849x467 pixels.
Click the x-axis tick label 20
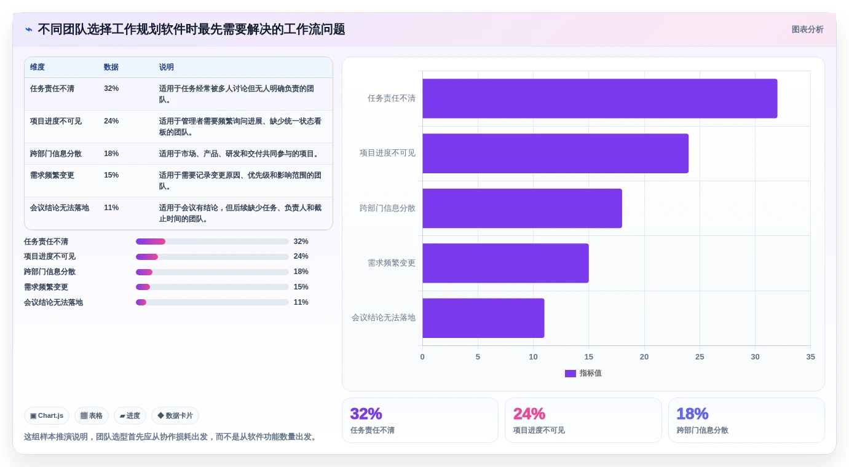[x=644, y=357]
